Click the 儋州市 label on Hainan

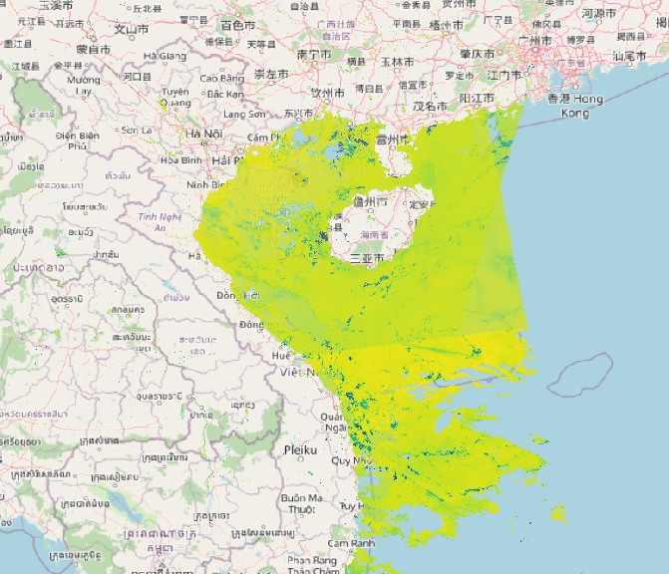370,201
